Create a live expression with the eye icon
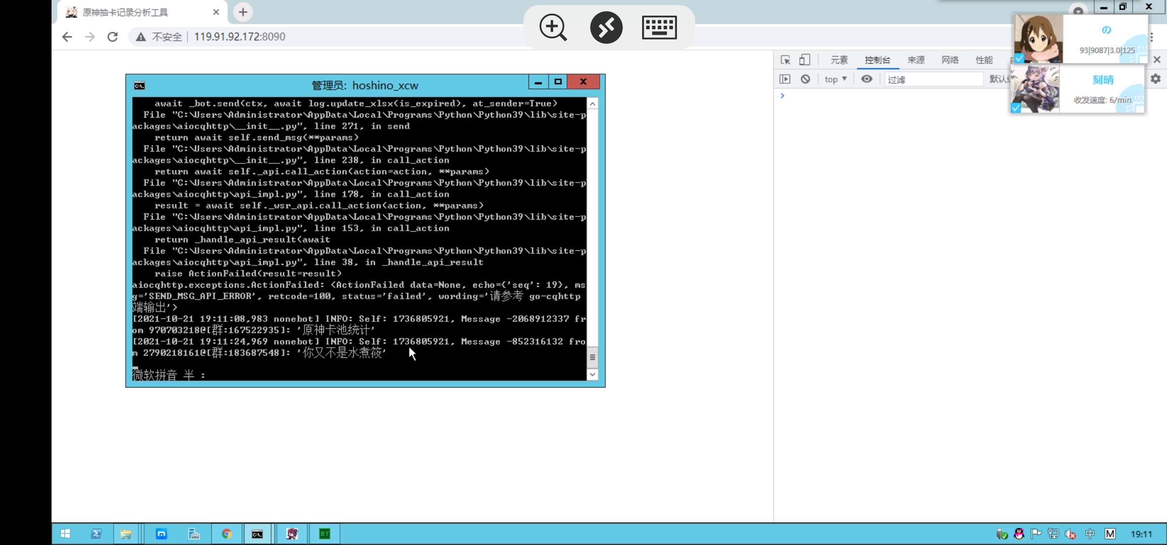1167x545 pixels. pos(867,79)
